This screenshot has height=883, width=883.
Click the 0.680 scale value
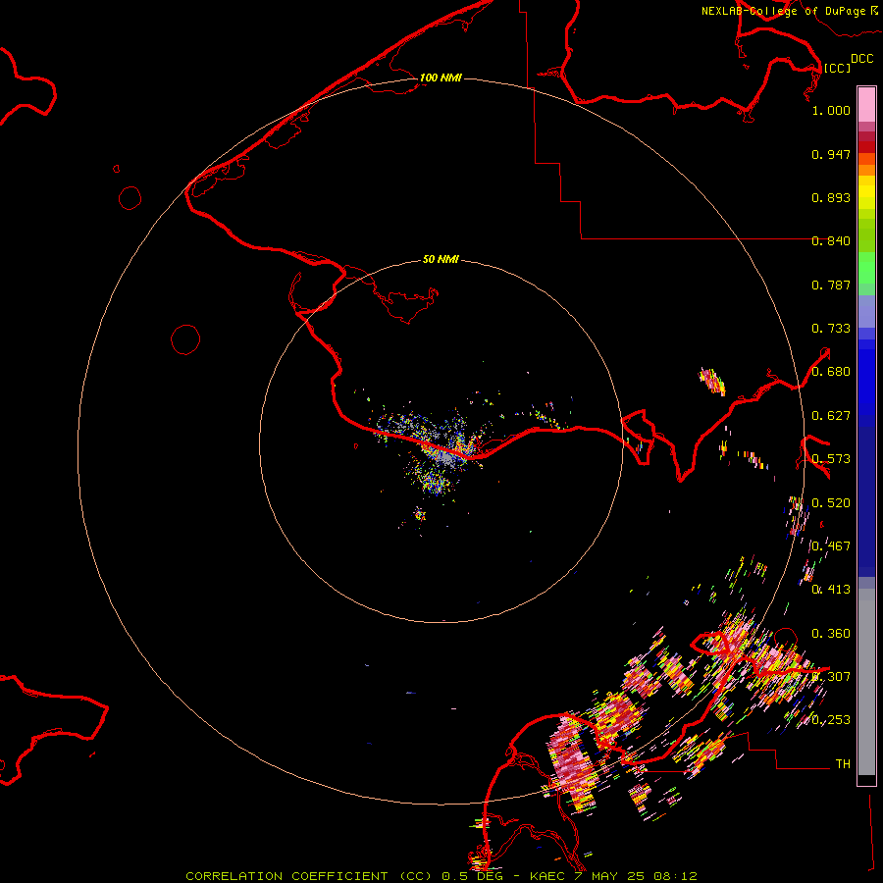(831, 372)
